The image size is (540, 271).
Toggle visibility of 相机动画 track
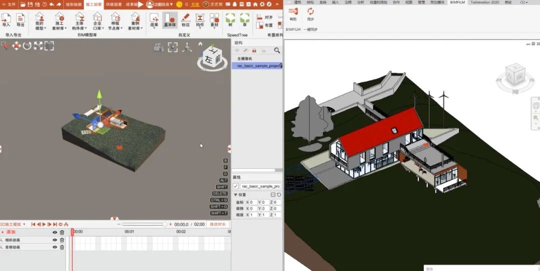coord(55,240)
